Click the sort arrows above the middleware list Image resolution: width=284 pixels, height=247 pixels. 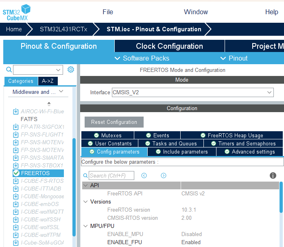pyautogui.click(x=49, y=104)
